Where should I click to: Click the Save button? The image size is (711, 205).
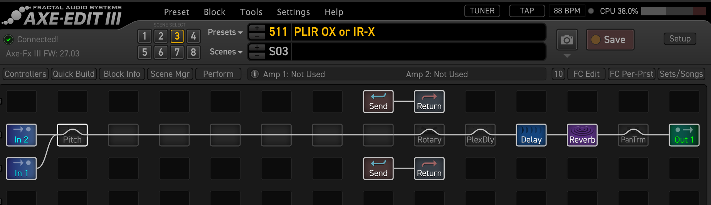[610, 40]
